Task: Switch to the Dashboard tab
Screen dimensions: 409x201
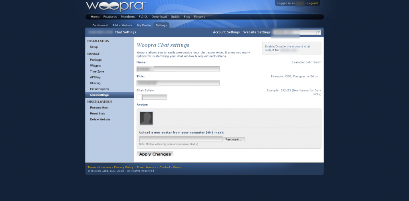Action: pyautogui.click(x=100, y=25)
